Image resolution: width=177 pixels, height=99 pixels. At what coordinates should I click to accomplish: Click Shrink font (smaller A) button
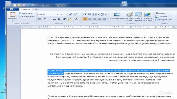click(75, 15)
